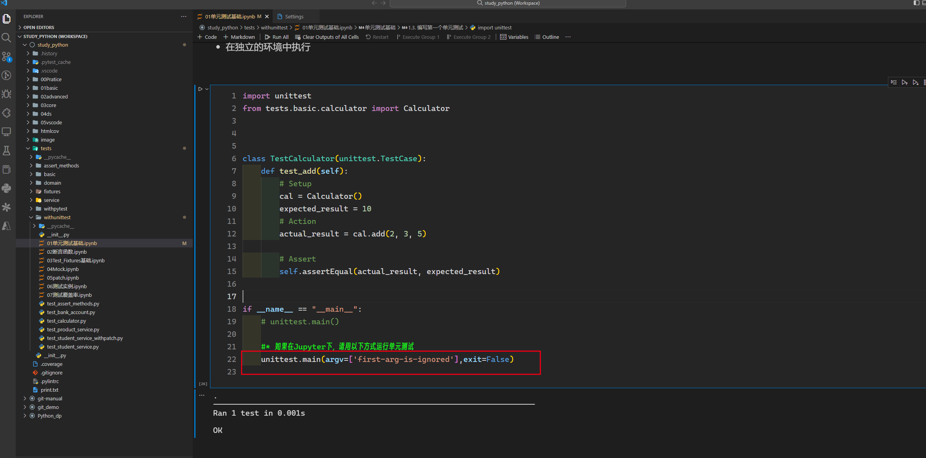The image size is (926, 458).
Task: Open the Extensions view
Action: 6,113
